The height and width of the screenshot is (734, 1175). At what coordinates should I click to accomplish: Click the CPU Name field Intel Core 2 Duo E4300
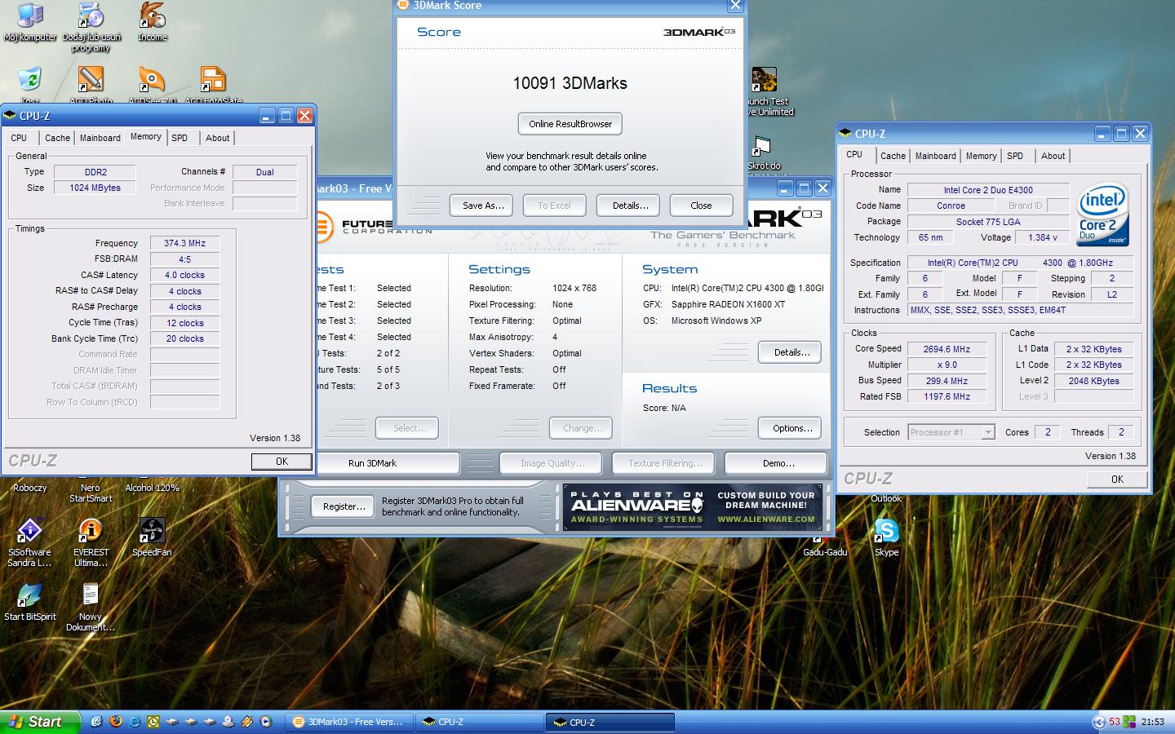[988, 190]
